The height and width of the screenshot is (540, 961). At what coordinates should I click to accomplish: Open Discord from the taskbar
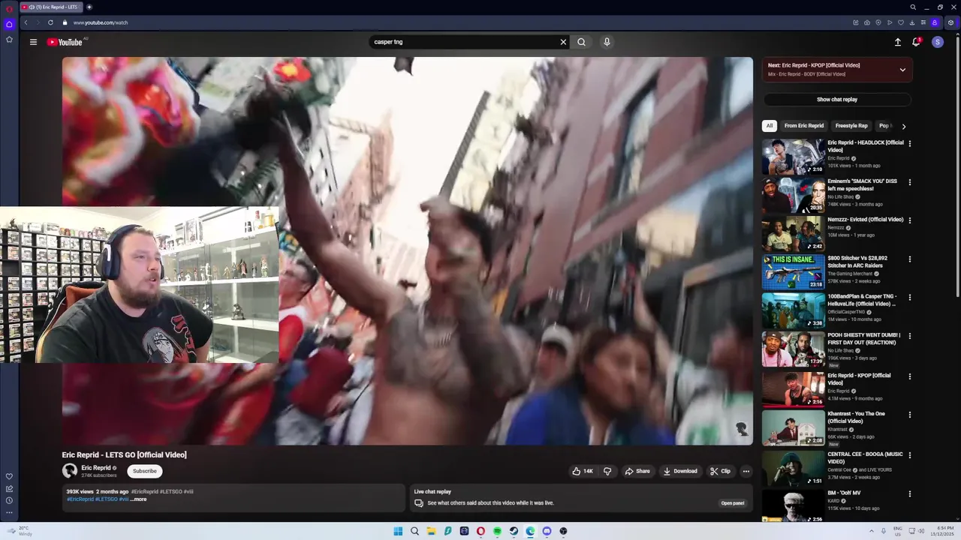[x=547, y=531]
